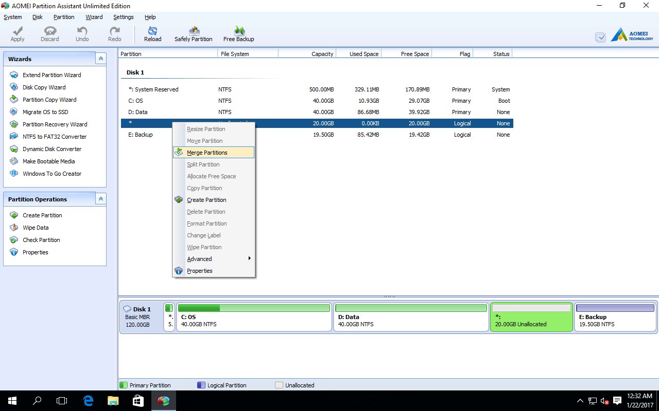This screenshot has height=411, width=659.
Task: Open the Safely Partition tool
Action: coord(193,34)
